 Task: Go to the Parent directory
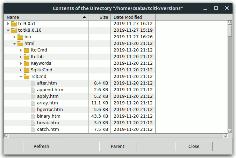117,147
